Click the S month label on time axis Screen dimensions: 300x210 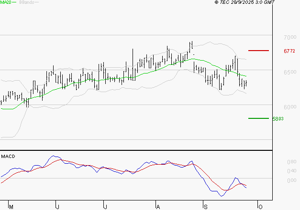(205, 207)
